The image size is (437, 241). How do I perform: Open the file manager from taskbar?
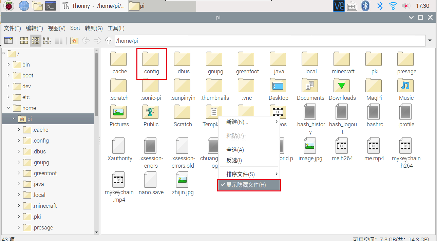coord(37,6)
